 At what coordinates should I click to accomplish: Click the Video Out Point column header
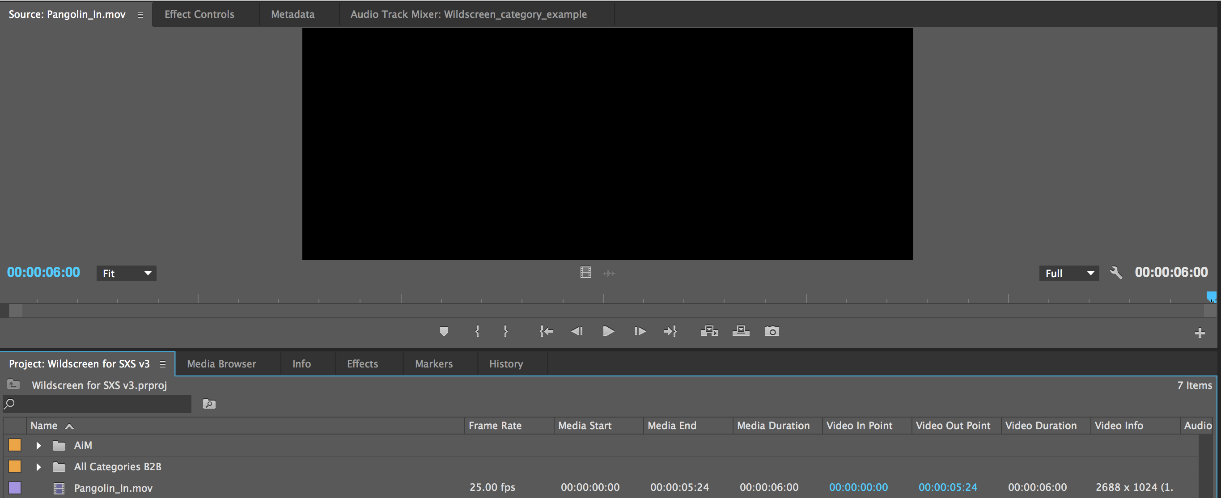click(x=956, y=426)
